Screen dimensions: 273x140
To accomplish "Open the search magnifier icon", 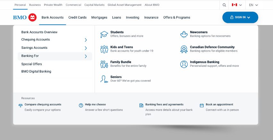I will [x=224, y=5].
